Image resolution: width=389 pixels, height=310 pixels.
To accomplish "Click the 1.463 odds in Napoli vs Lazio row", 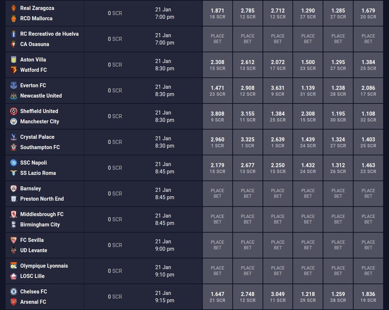I will click(368, 168).
